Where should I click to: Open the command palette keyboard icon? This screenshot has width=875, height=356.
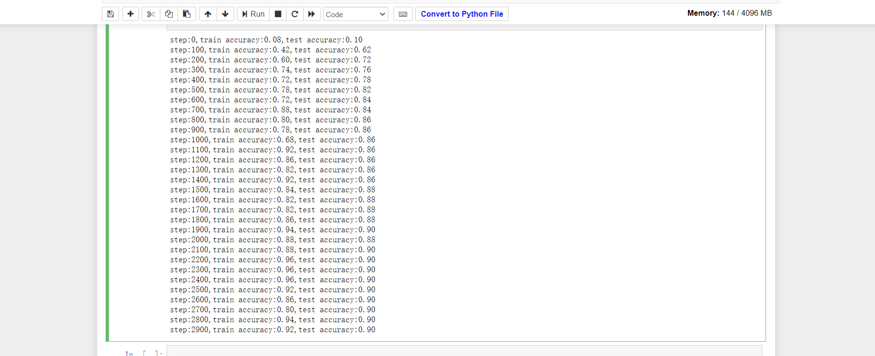coord(403,14)
